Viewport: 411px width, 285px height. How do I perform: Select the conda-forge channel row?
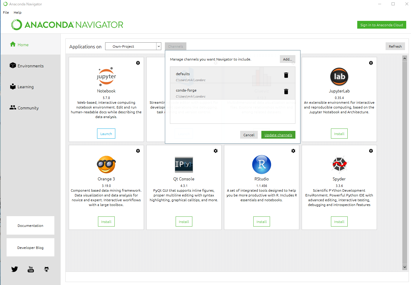click(233, 91)
